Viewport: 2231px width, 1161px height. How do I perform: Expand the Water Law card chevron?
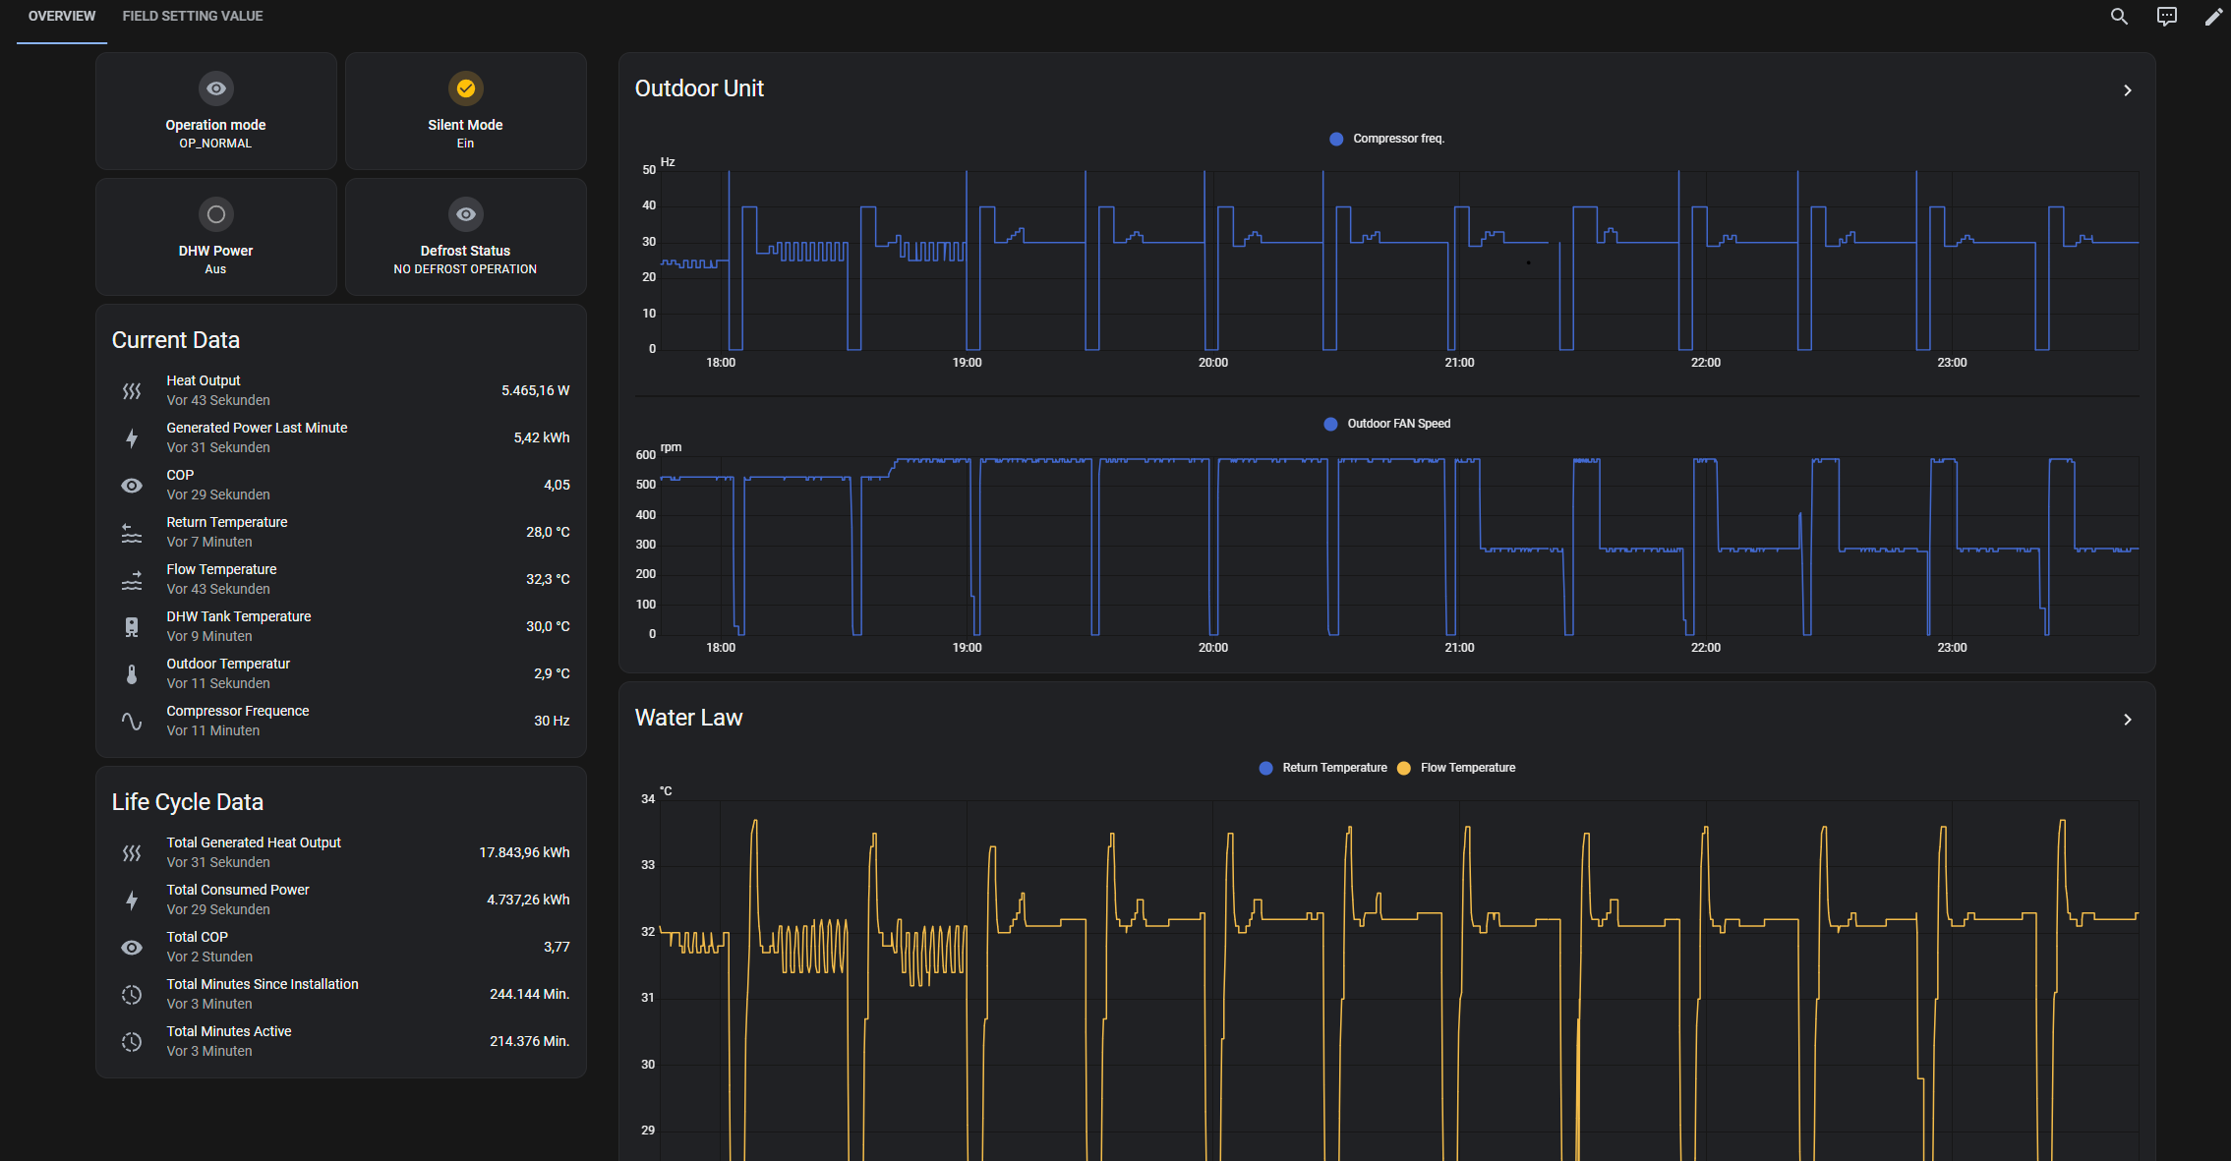pos(2127,720)
